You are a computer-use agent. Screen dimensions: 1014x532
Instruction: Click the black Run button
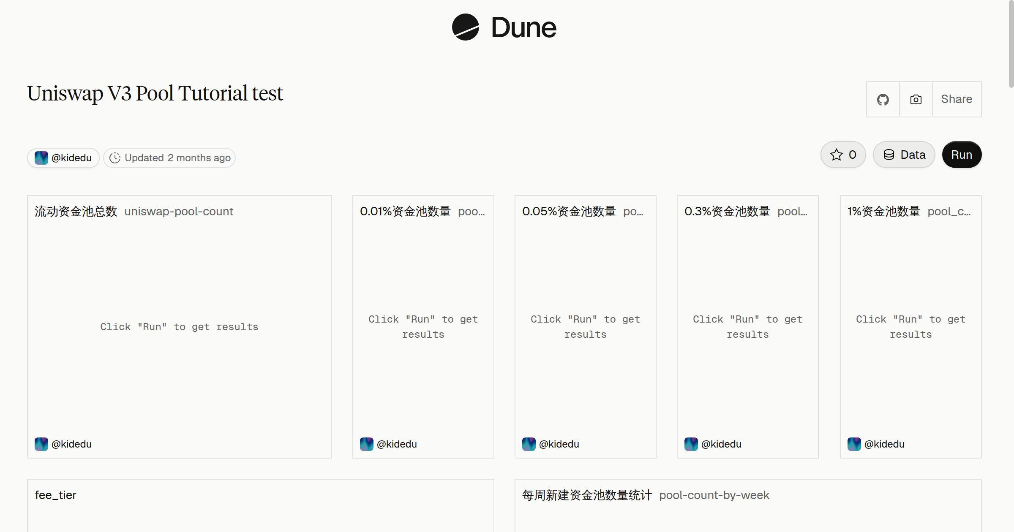962,155
